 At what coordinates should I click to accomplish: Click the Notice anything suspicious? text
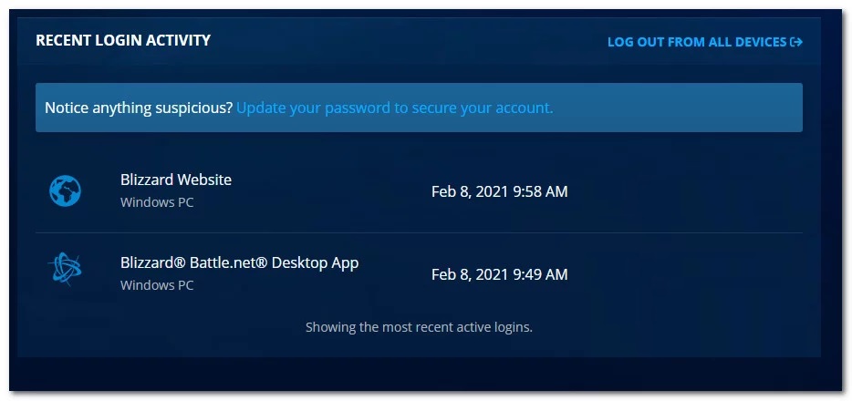[x=139, y=108]
